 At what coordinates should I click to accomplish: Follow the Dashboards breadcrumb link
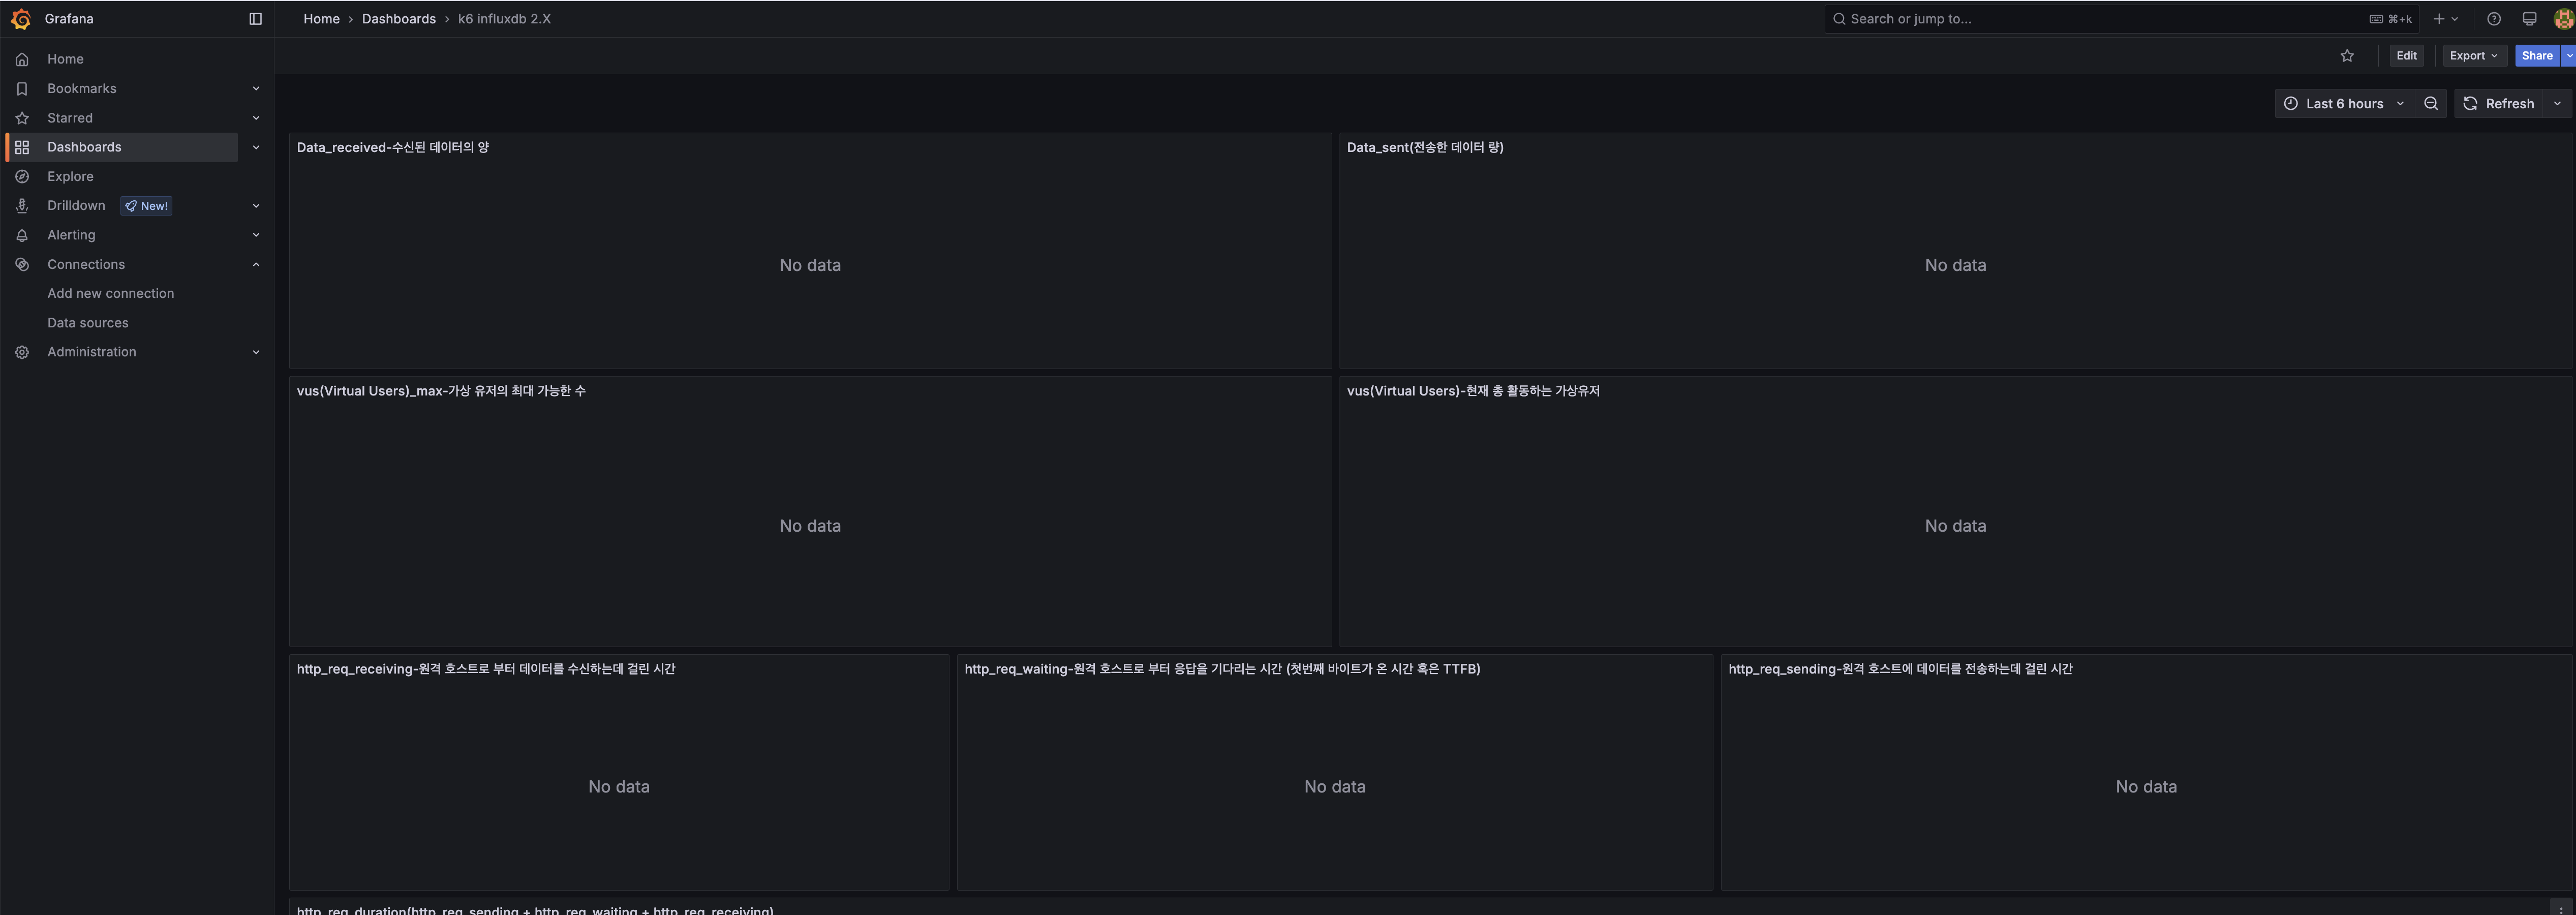(x=398, y=19)
